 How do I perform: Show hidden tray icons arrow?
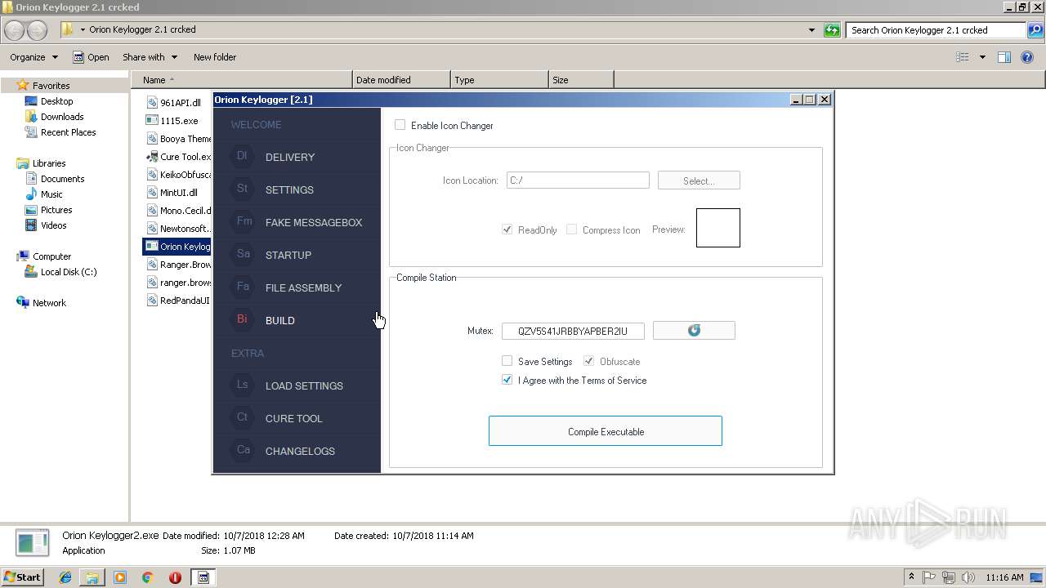tap(911, 577)
